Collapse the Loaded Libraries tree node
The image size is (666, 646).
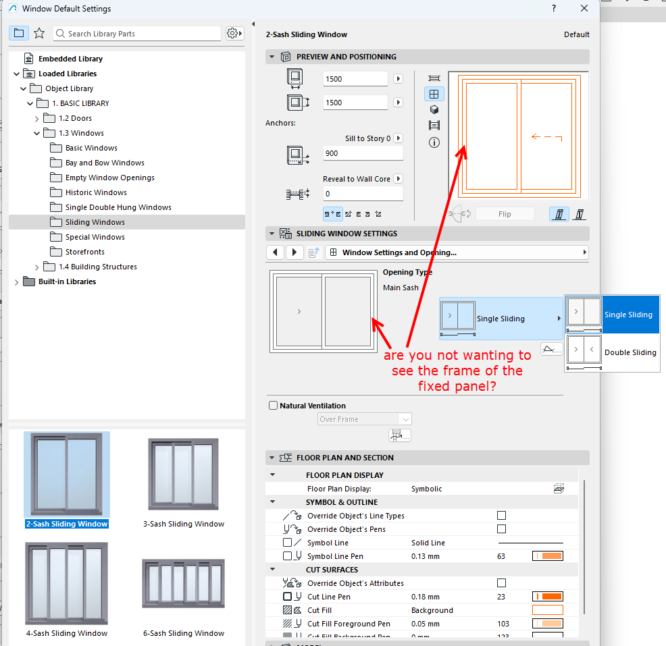point(16,74)
